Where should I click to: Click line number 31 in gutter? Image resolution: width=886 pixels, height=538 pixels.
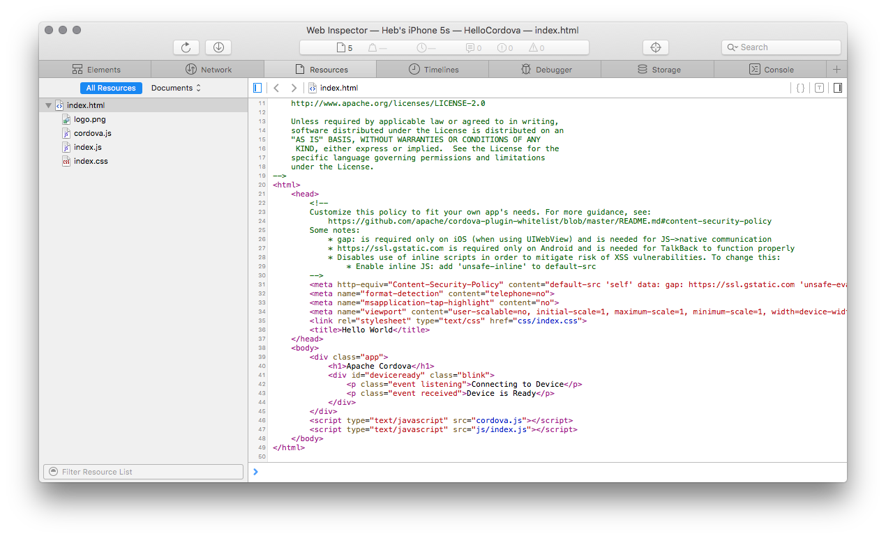click(x=262, y=284)
